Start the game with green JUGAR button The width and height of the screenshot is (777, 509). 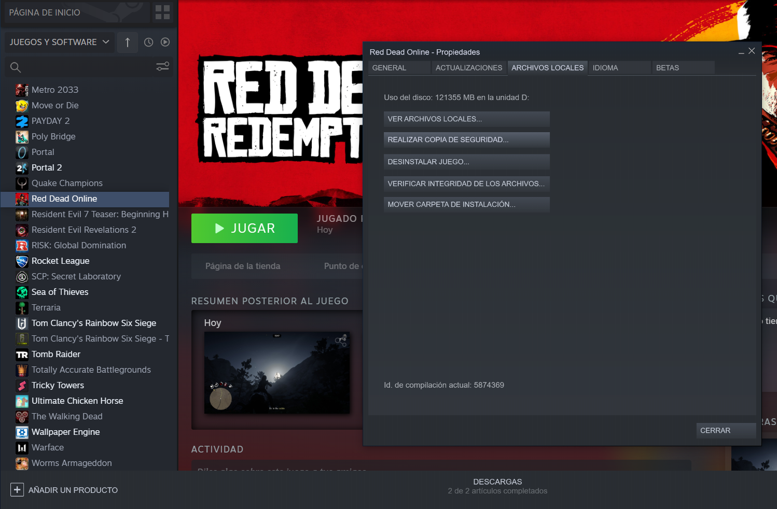point(244,228)
